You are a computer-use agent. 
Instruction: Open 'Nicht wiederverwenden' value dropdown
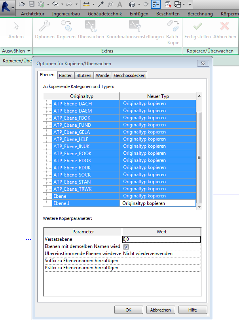pyautogui.click(x=161, y=253)
